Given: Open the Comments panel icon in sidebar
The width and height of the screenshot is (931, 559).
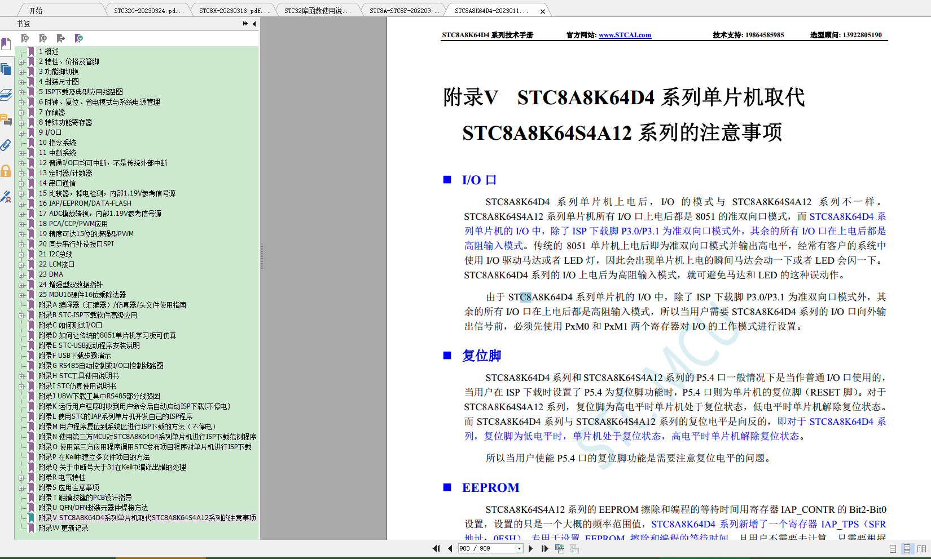Looking at the screenshot, I should [x=6, y=119].
